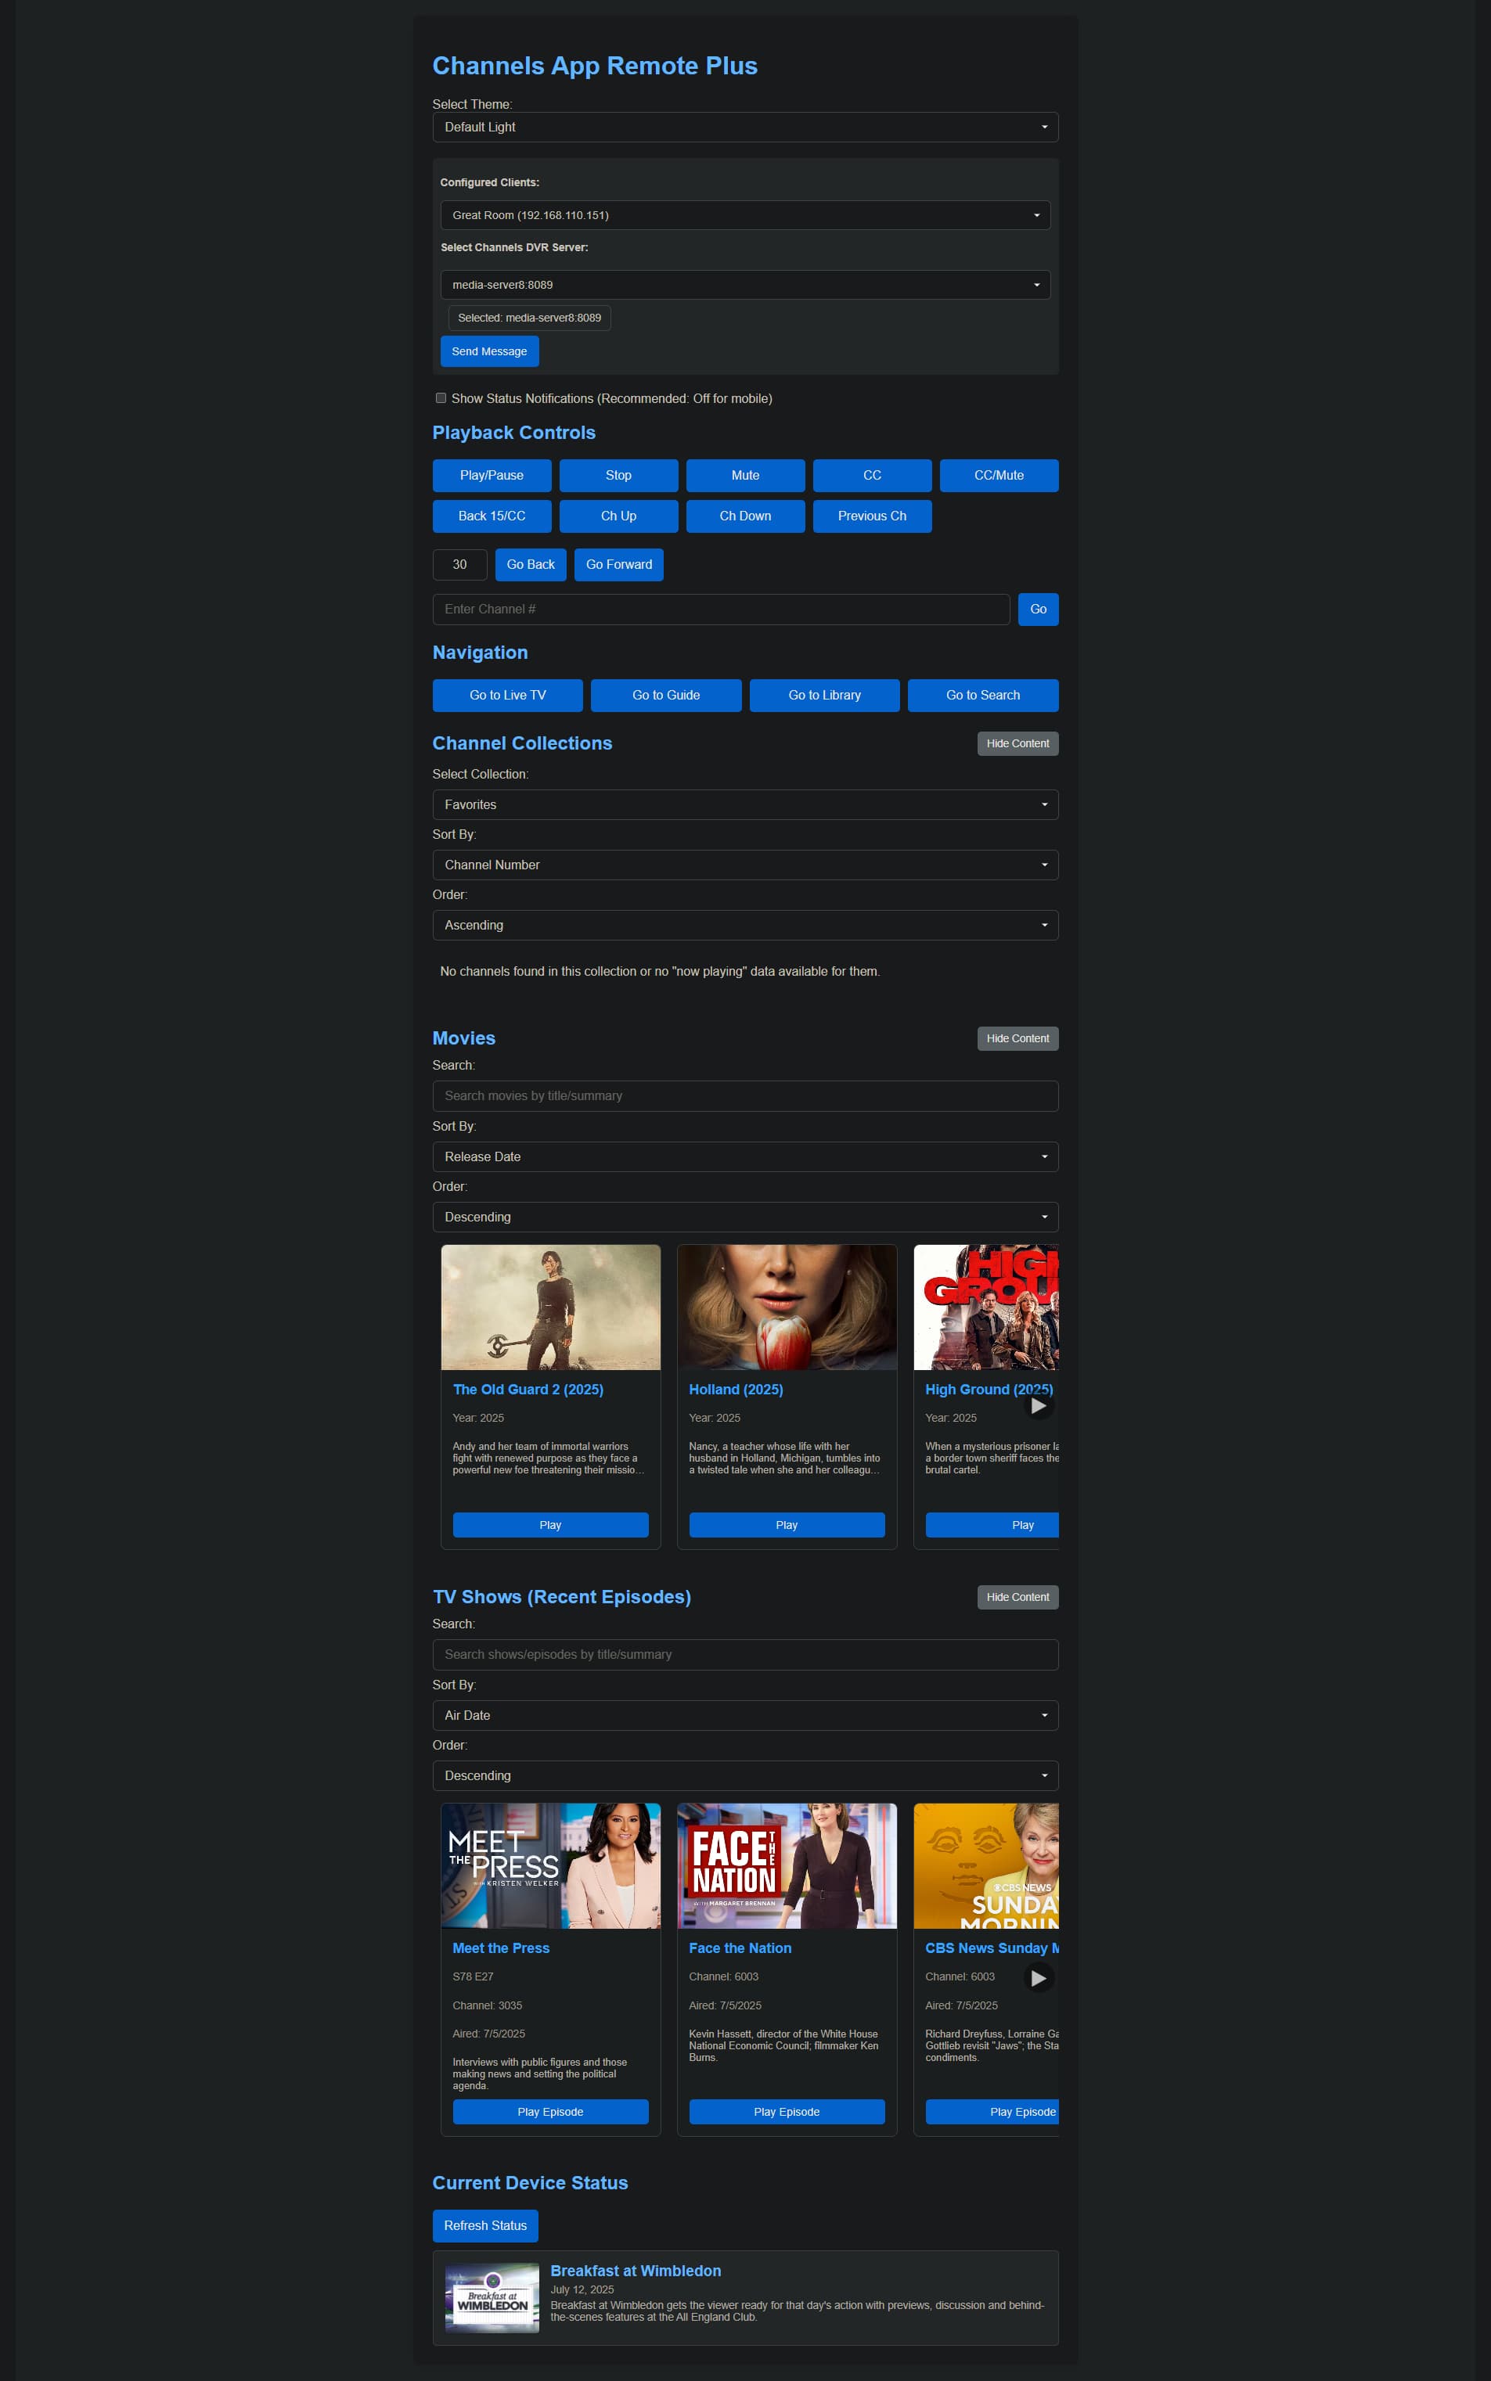
Task: Click the Enter Channel # input field
Action: pyautogui.click(x=720, y=609)
